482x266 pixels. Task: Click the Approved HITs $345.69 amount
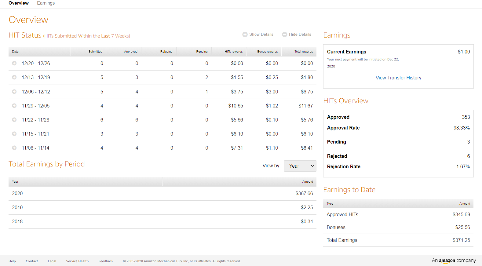point(461,214)
